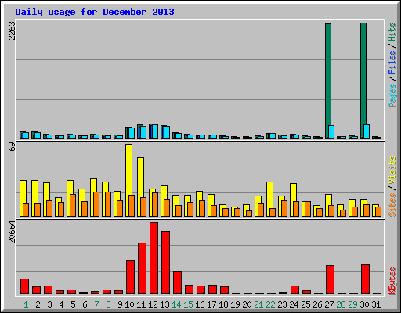Click the Hits legend label

392,32
